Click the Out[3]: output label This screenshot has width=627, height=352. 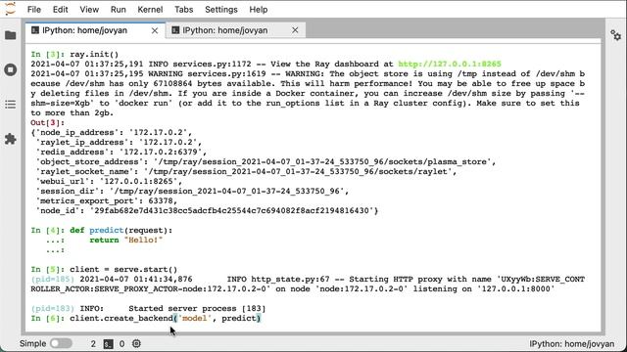point(48,123)
